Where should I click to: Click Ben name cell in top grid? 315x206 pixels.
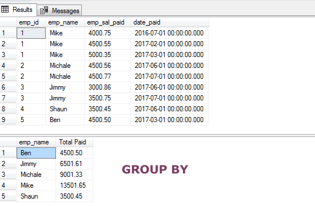(65, 120)
